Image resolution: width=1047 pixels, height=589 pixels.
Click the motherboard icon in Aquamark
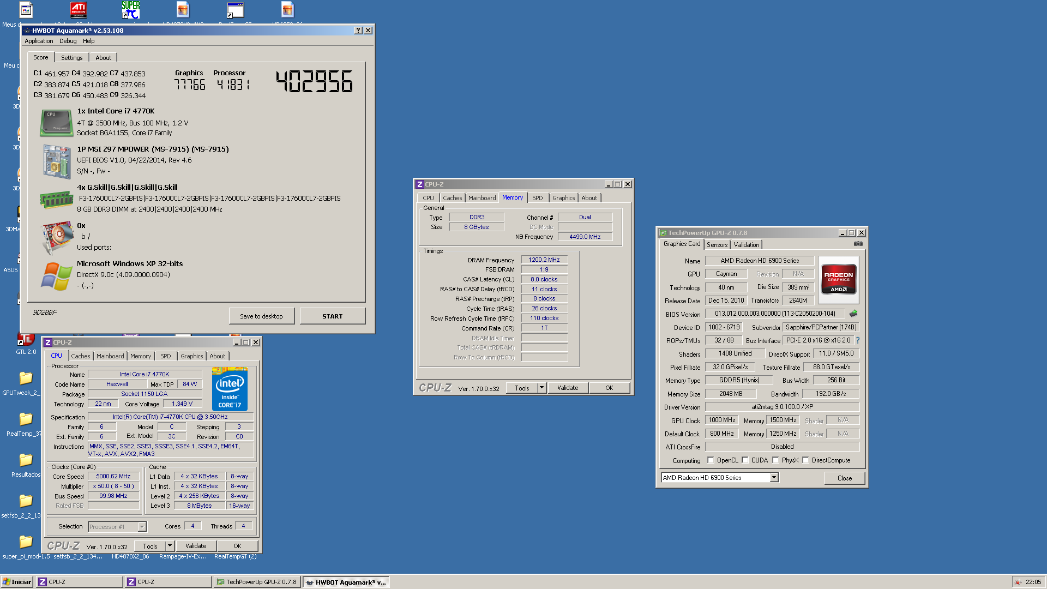[x=57, y=162]
